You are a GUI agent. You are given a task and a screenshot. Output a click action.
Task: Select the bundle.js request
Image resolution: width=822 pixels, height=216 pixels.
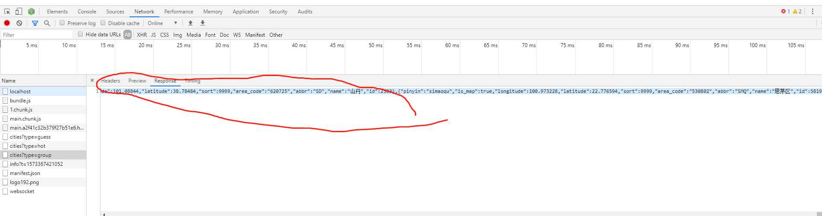(43, 100)
